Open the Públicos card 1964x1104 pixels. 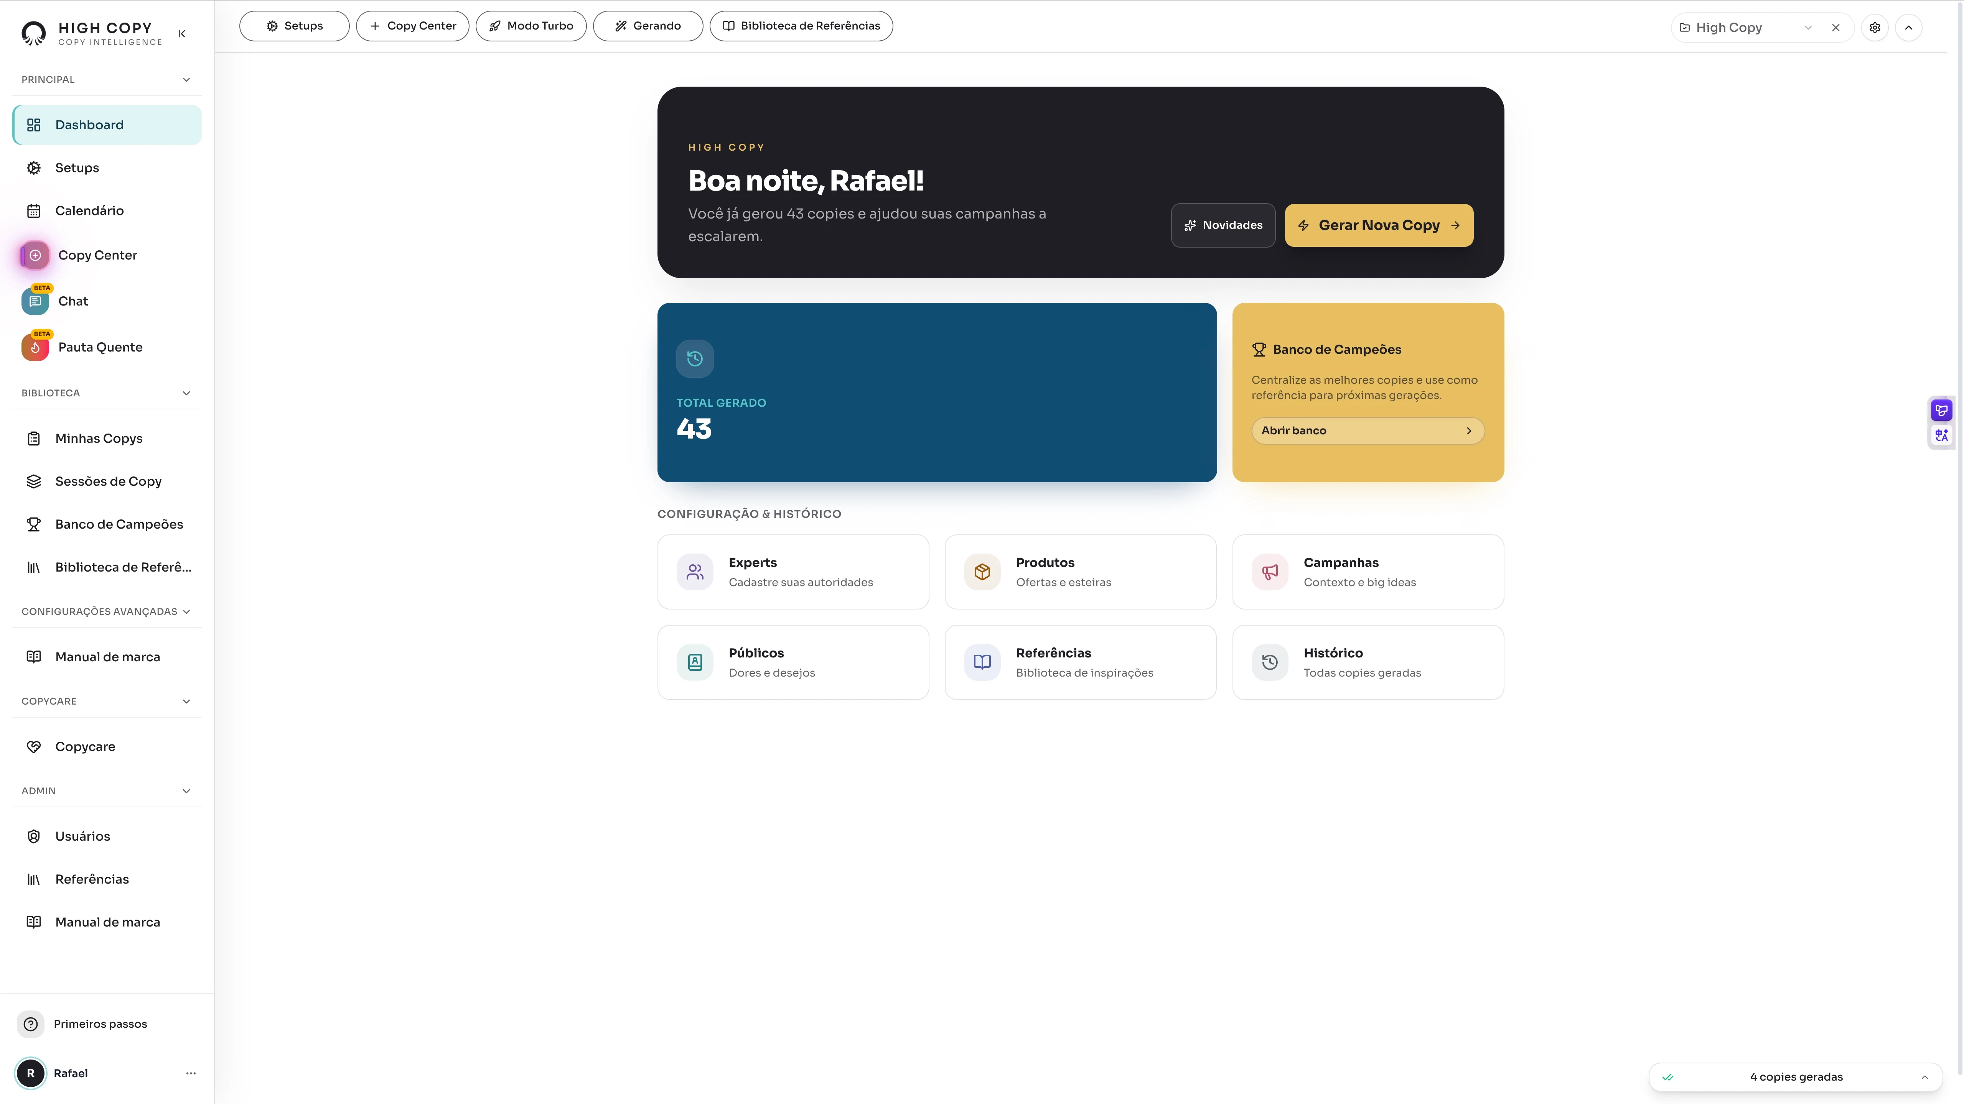(793, 663)
